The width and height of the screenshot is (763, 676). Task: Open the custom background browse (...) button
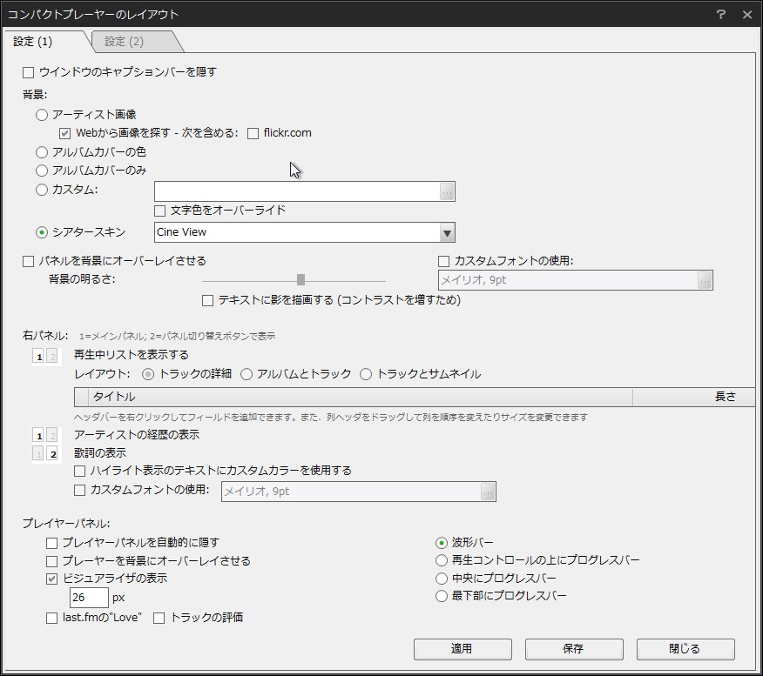[445, 191]
